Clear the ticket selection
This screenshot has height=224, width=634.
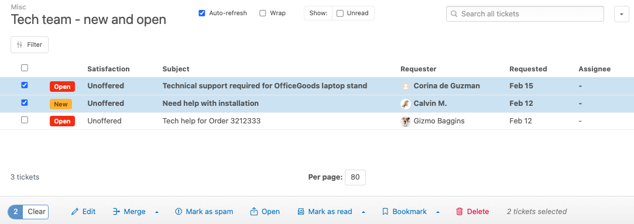pos(36,212)
